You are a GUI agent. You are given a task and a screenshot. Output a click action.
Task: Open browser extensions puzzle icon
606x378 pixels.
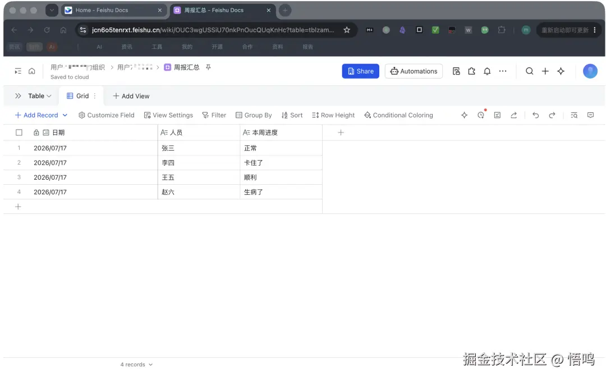pos(501,30)
